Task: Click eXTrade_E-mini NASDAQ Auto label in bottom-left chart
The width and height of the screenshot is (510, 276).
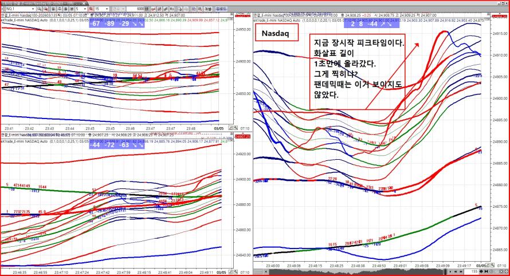Action: (24, 141)
